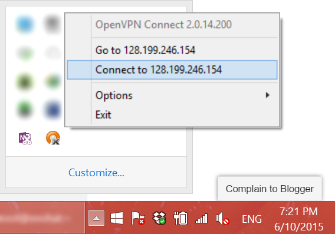The height and width of the screenshot is (234, 335).
Task: Open the OpenVPN Connect tray icon
Action: coord(53,138)
